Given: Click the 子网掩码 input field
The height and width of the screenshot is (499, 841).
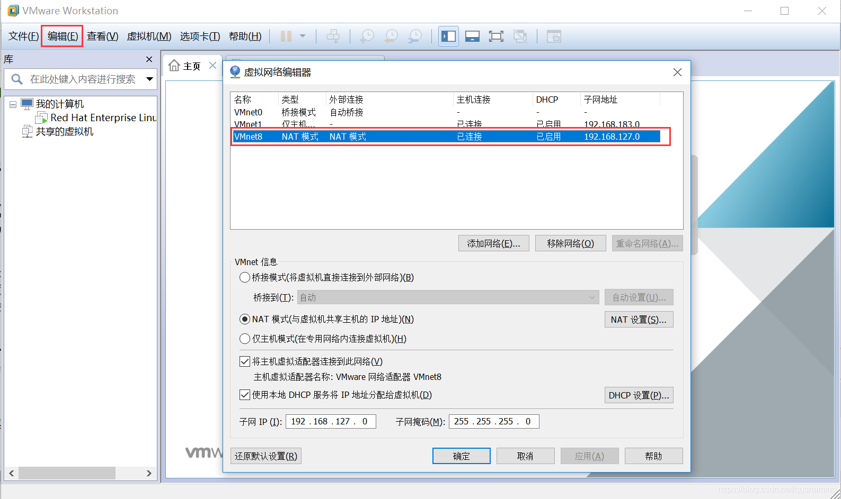Looking at the screenshot, I should pos(494,421).
